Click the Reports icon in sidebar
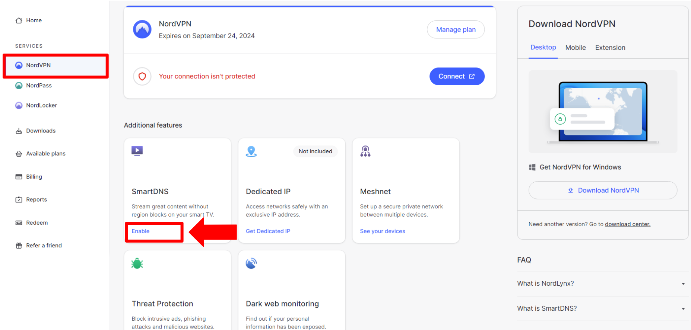 coord(19,200)
